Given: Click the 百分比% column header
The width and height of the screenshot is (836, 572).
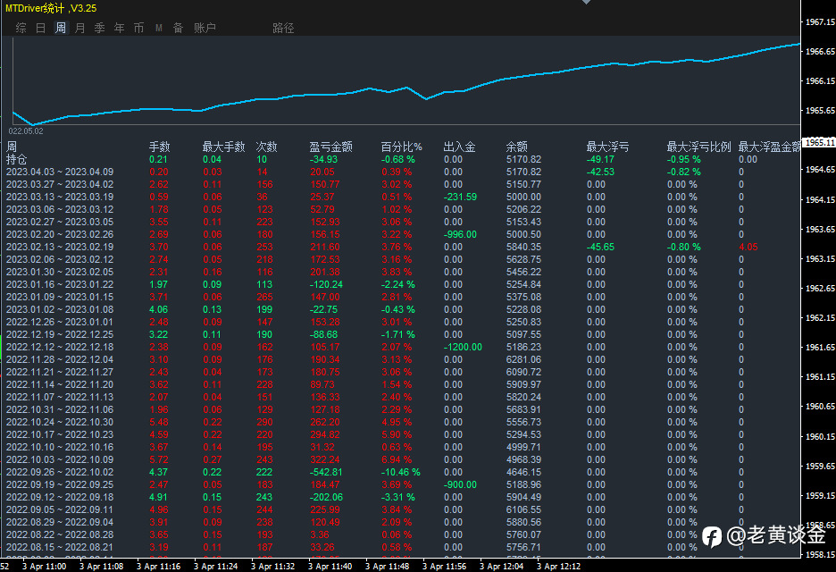Looking at the screenshot, I should 401,147.
